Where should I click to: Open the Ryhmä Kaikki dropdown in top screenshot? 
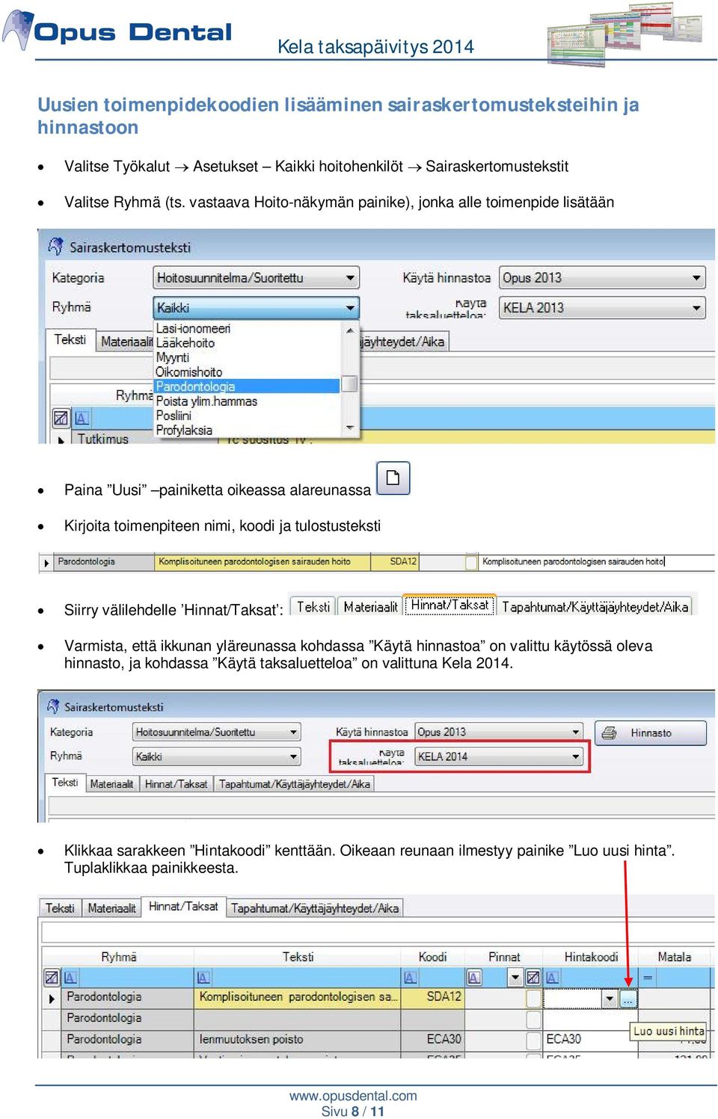pyautogui.click(x=257, y=308)
